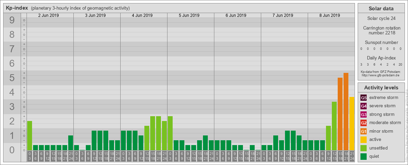Select the '3 Jun 2019' date header
This screenshot has width=408, height=165.
[95, 15]
